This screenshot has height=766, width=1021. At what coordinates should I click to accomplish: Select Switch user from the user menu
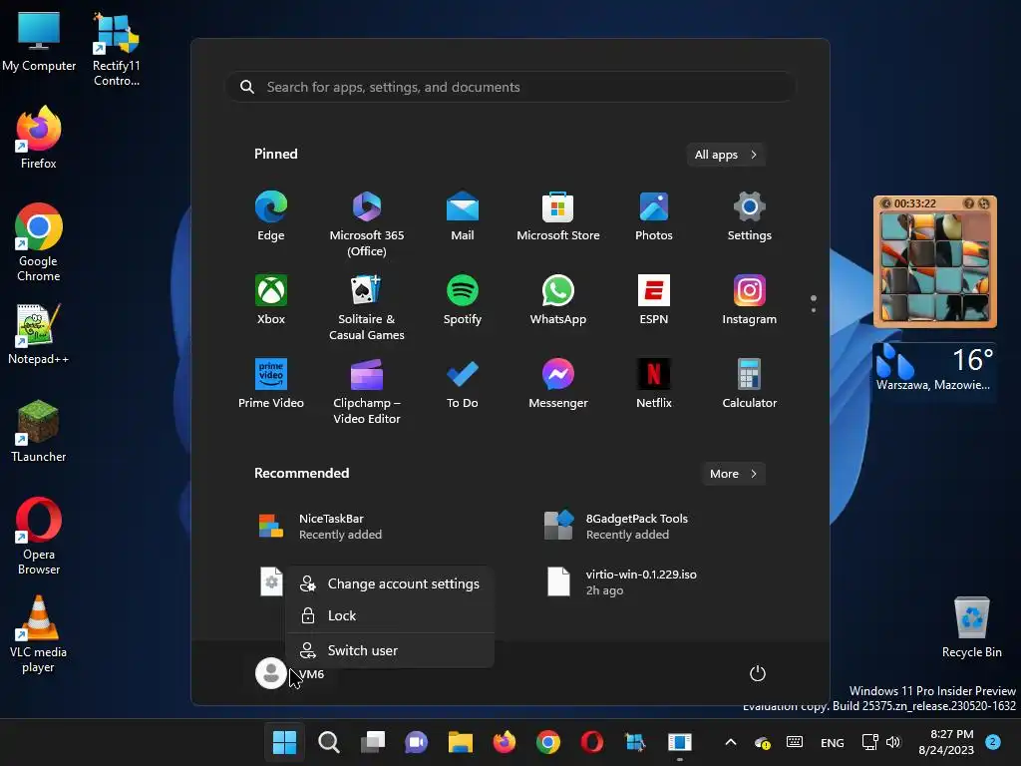pos(390,650)
